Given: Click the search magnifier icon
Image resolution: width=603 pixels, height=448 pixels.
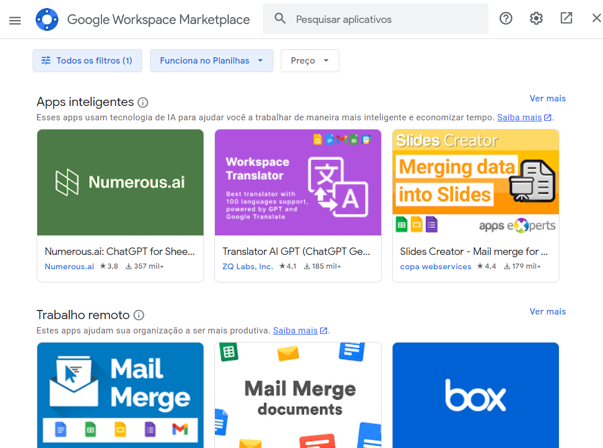Looking at the screenshot, I should 280,18.
